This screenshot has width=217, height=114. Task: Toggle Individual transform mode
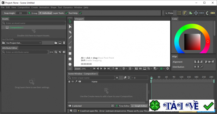click(x=45, y=13)
